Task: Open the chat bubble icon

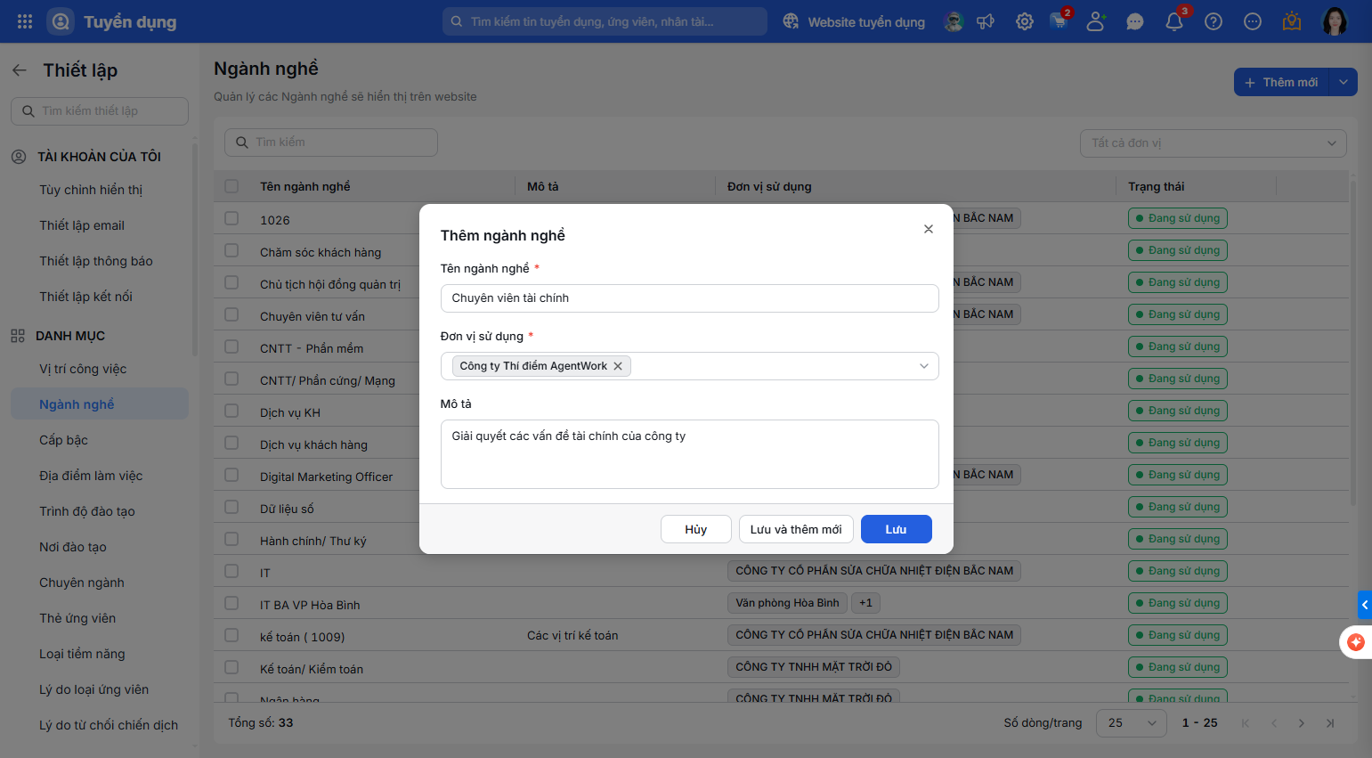Action: tap(1135, 21)
